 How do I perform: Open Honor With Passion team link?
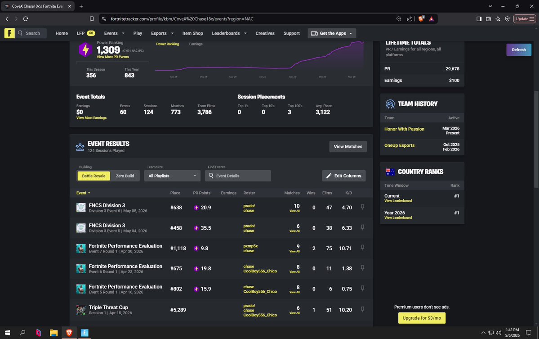tap(404, 129)
